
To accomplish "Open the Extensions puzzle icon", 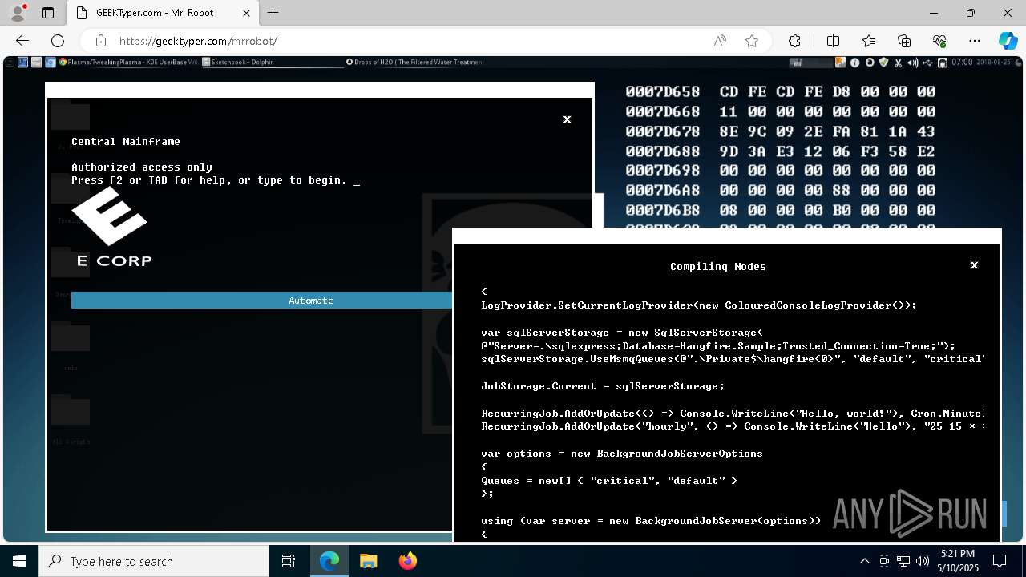I will point(794,41).
